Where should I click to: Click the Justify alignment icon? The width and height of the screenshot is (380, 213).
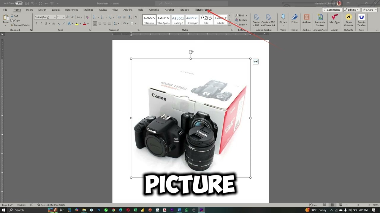pyautogui.click(x=109, y=23)
